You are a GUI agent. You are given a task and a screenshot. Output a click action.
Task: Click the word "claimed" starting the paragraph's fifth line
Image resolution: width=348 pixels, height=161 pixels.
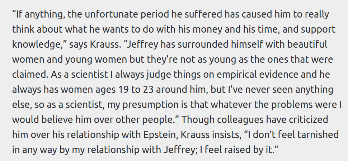[29, 75]
